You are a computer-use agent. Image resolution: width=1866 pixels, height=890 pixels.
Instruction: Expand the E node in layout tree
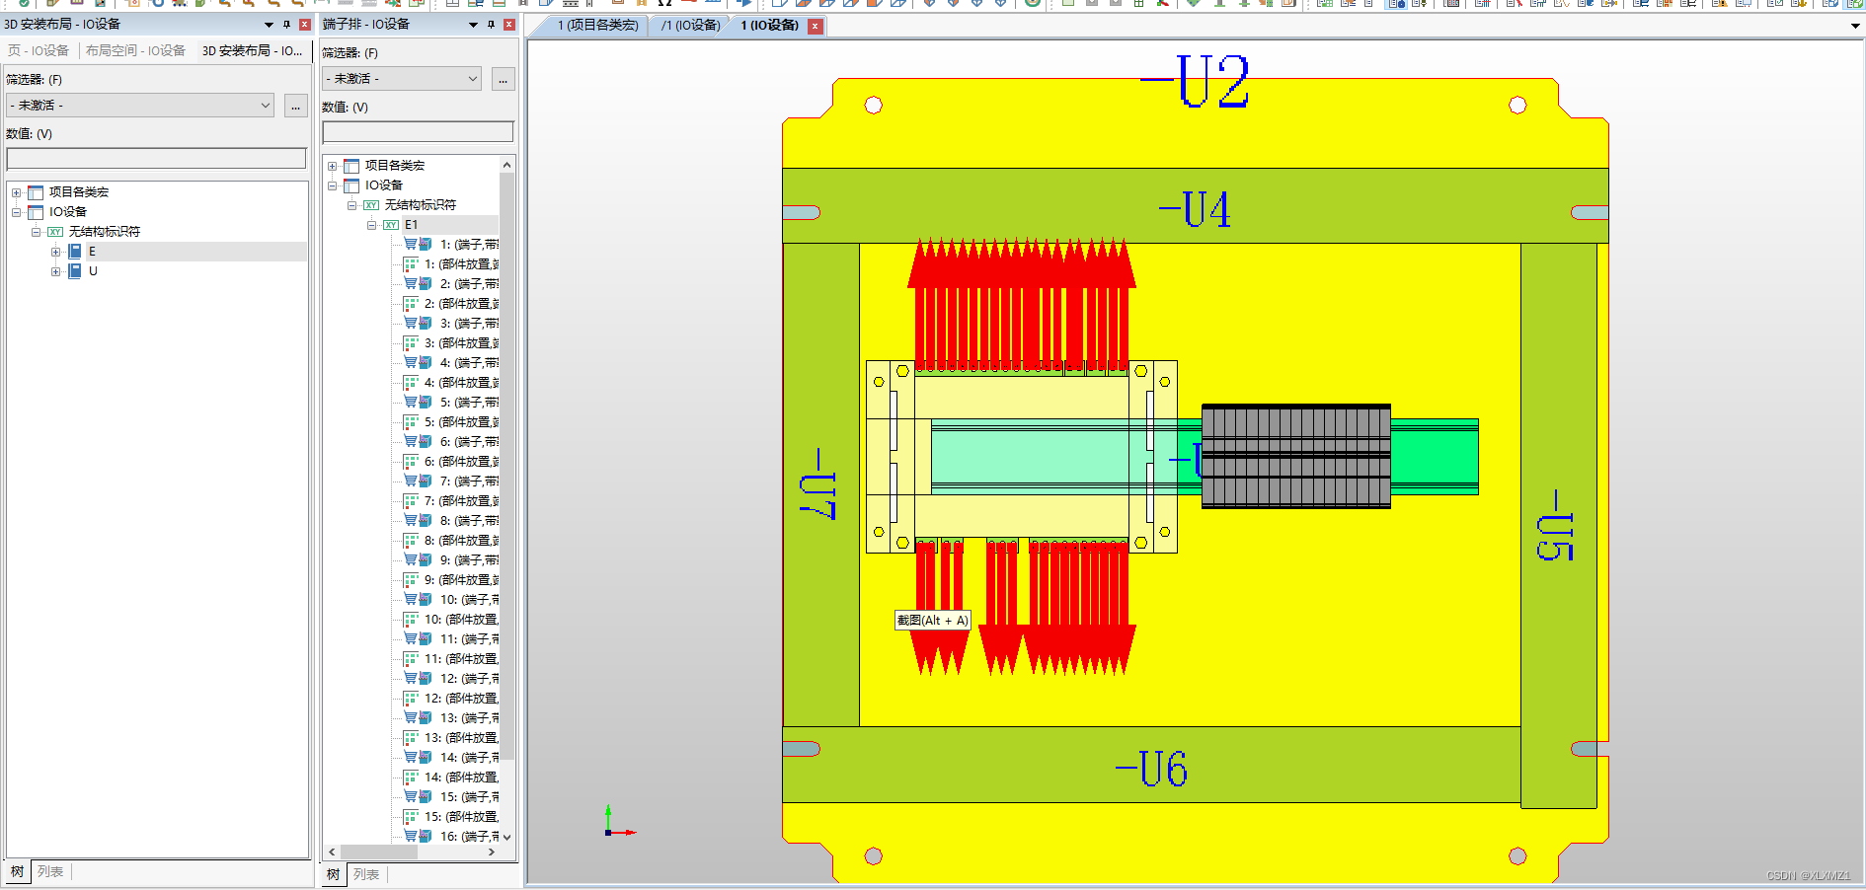tap(55, 252)
